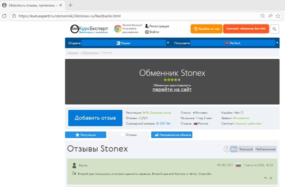Viewport: 285px width, 187px height.
Task: Click the thumbs up icon in Костя's review
Action: coord(74,173)
